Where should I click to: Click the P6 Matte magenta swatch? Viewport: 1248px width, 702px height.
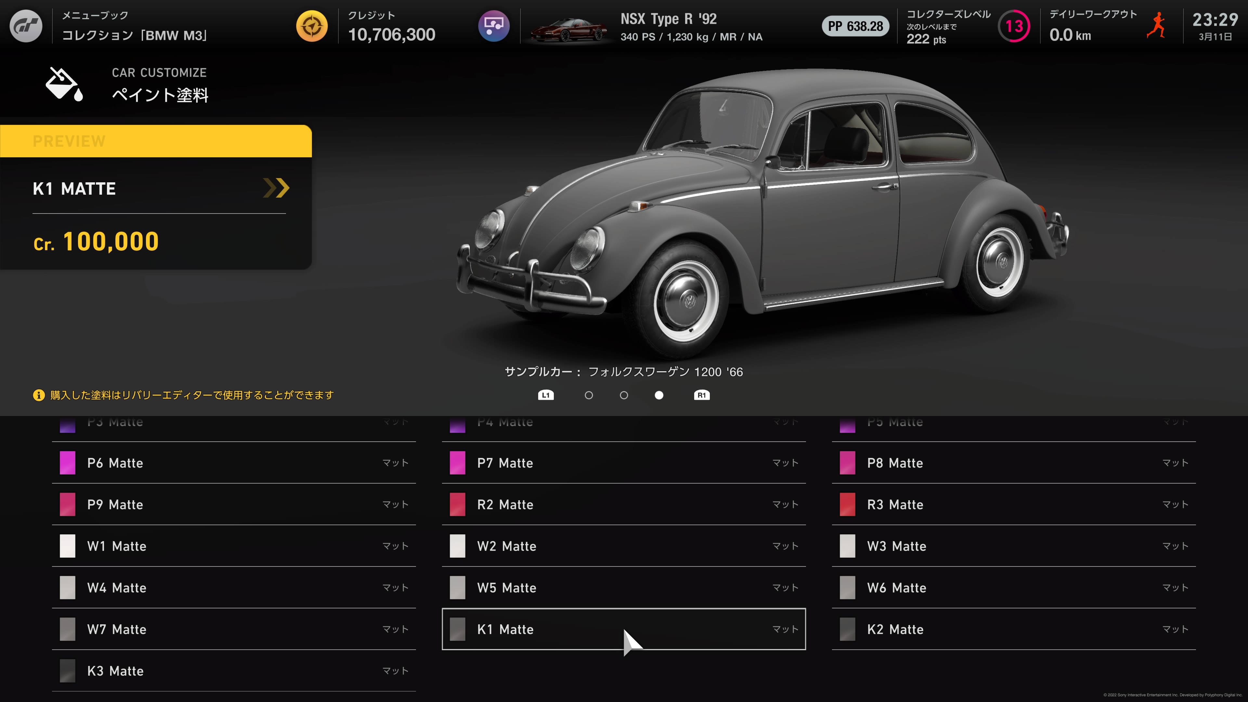pos(67,463)
